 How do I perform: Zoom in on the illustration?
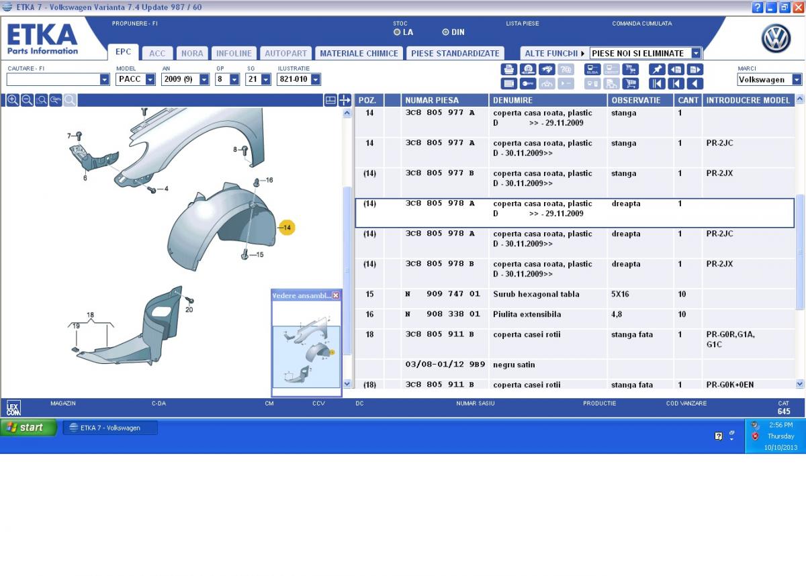(x=13, y=100)
